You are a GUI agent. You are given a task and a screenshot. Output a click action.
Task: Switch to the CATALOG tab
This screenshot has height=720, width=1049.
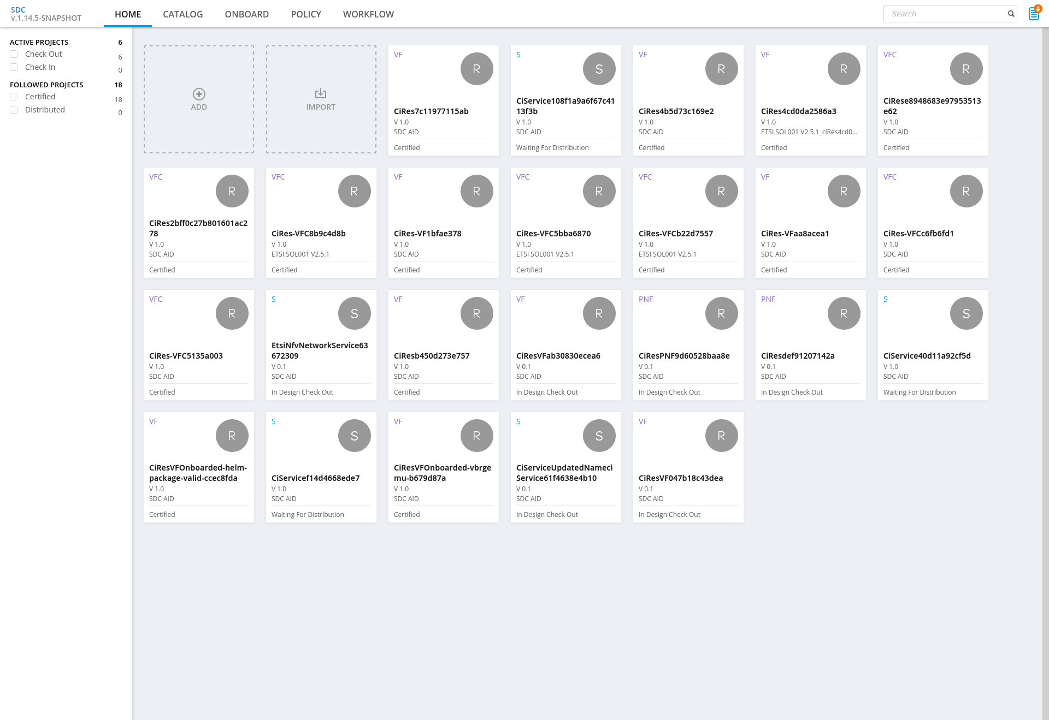tap(183, 14)
